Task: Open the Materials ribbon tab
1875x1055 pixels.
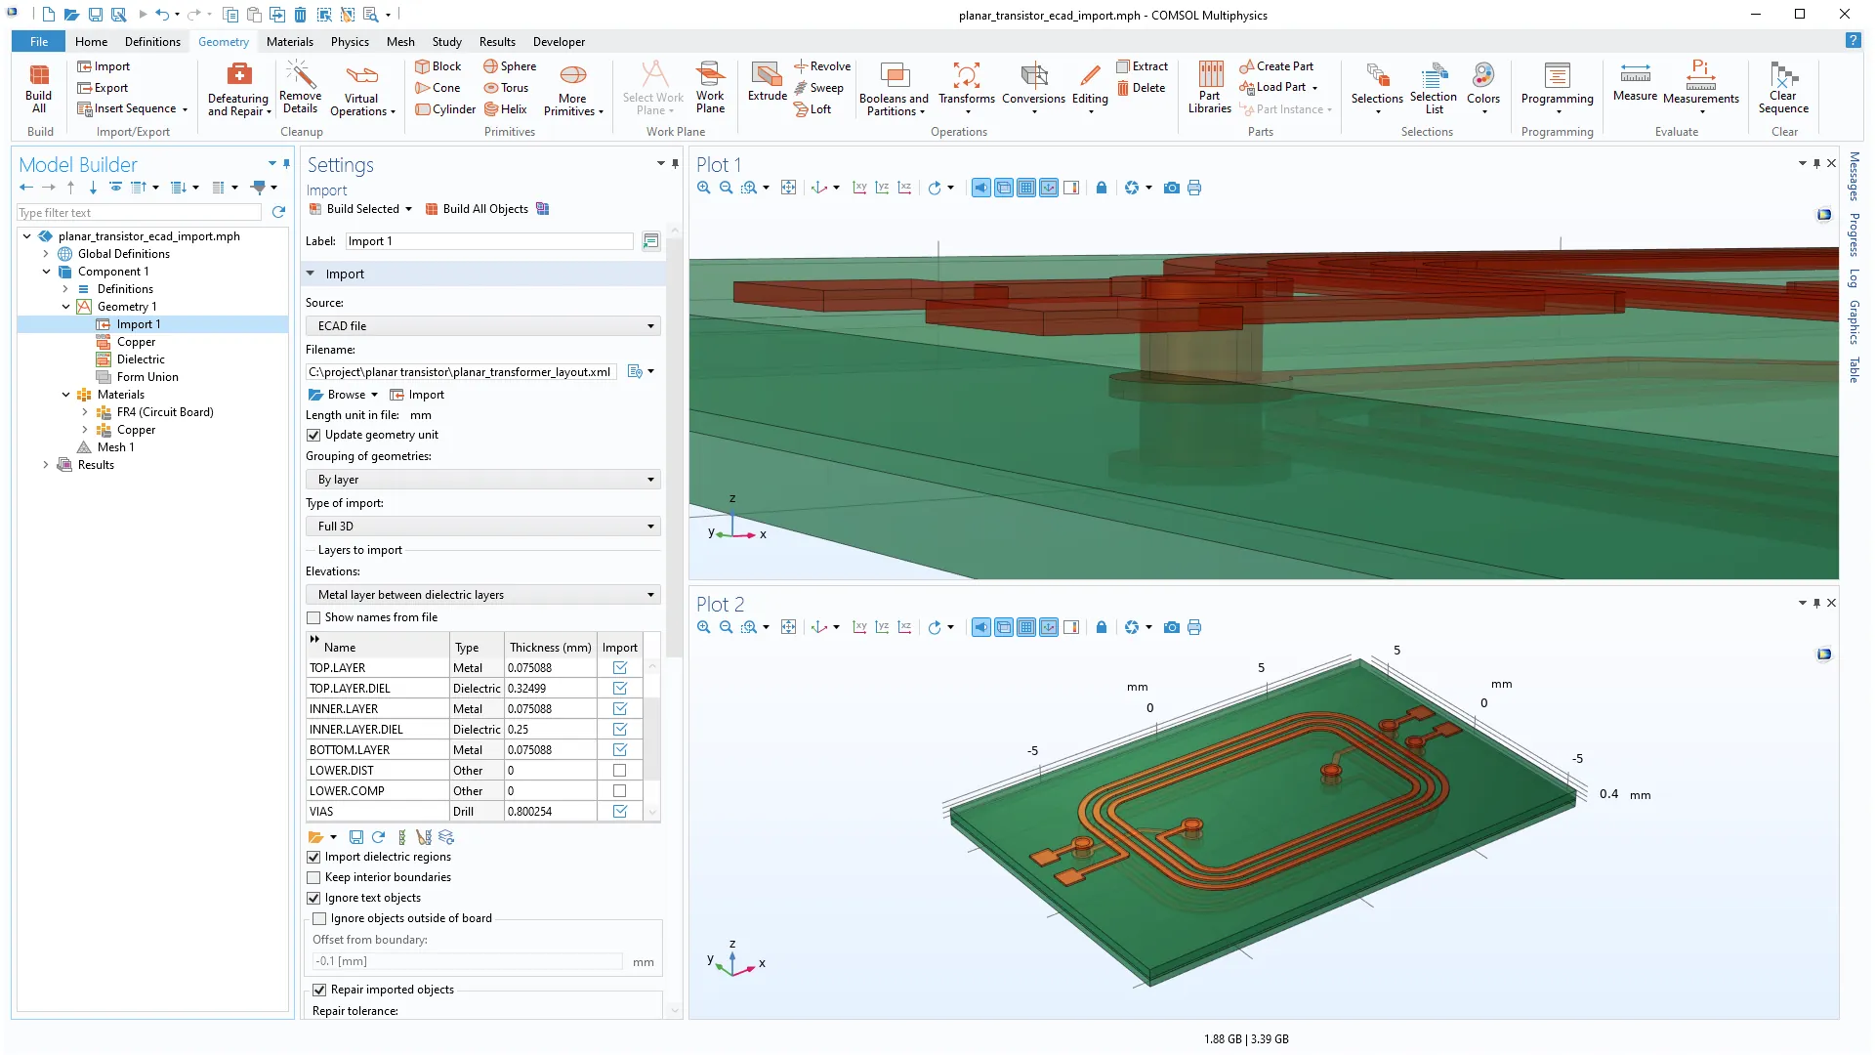Action: point(289,42)
